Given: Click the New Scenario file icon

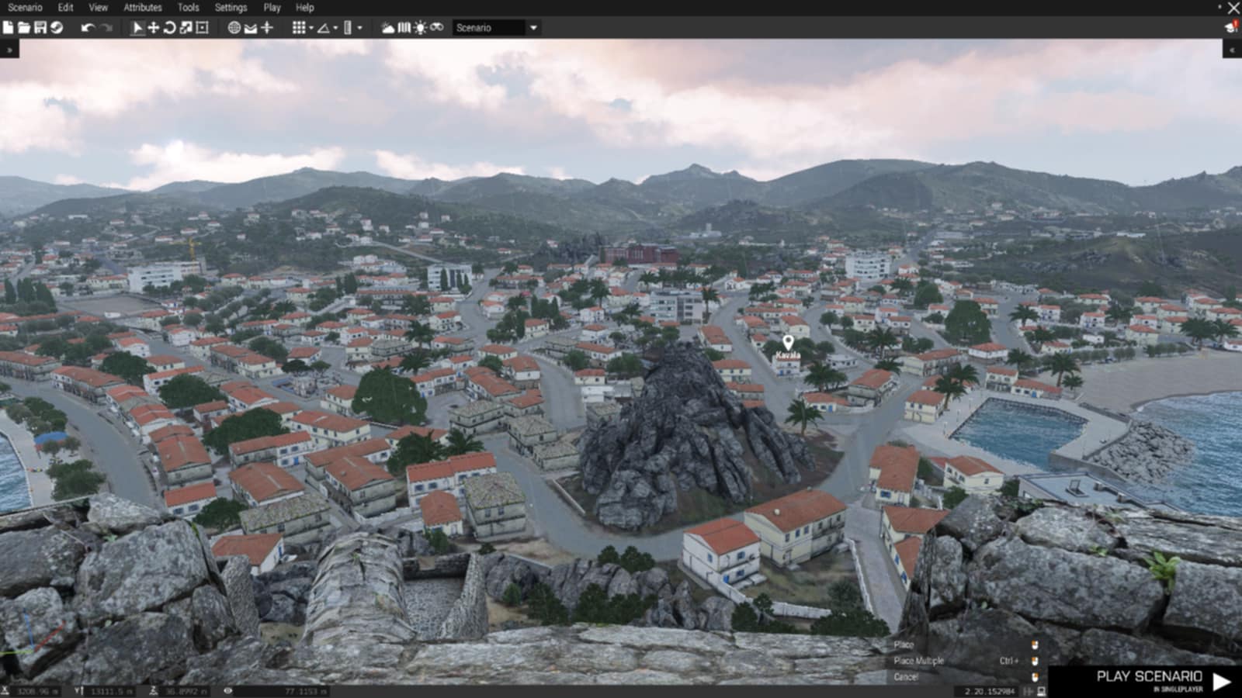Looking at the screenshot, I should (8, 28).
